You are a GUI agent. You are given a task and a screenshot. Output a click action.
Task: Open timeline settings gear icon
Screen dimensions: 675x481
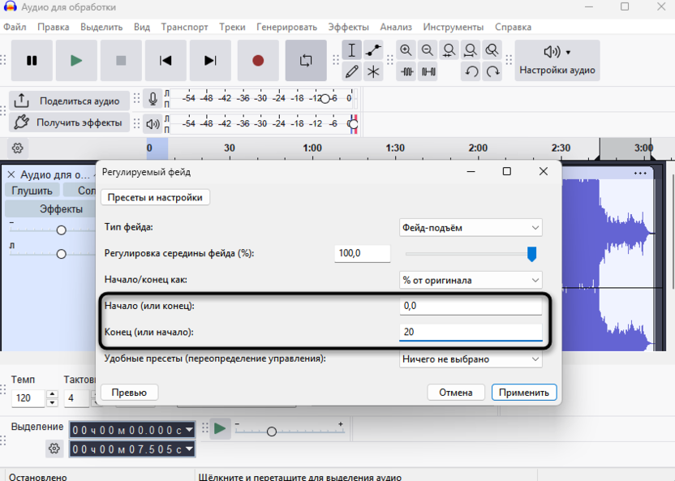[18, 148]
